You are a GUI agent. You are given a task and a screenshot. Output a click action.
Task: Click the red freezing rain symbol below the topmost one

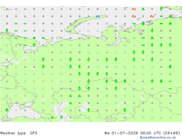[134, 16]
